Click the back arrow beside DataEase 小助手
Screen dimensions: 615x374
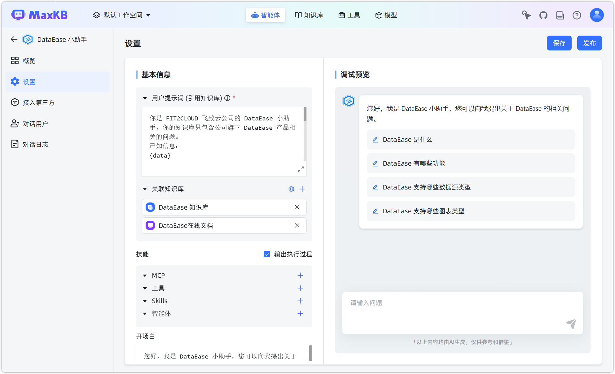tap(14, 39)
